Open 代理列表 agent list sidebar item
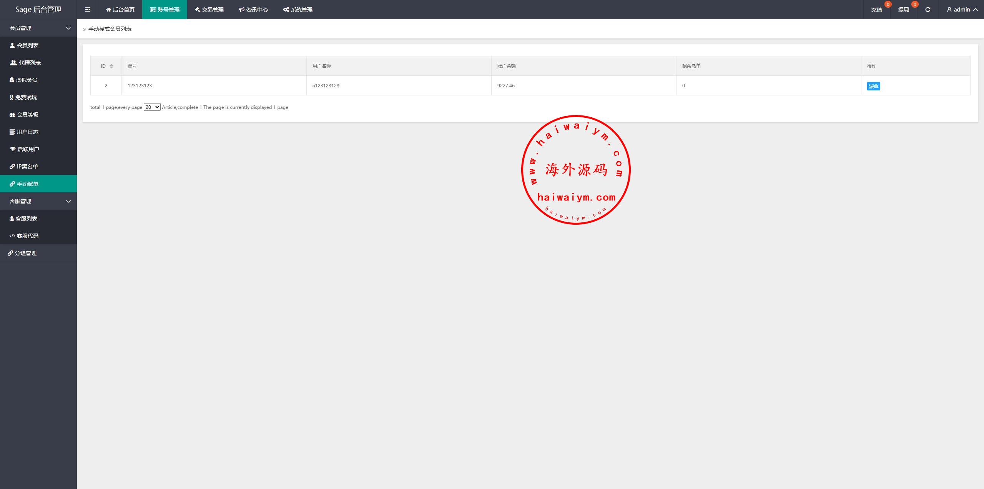The image size is (984, 489). click(29, 63)
